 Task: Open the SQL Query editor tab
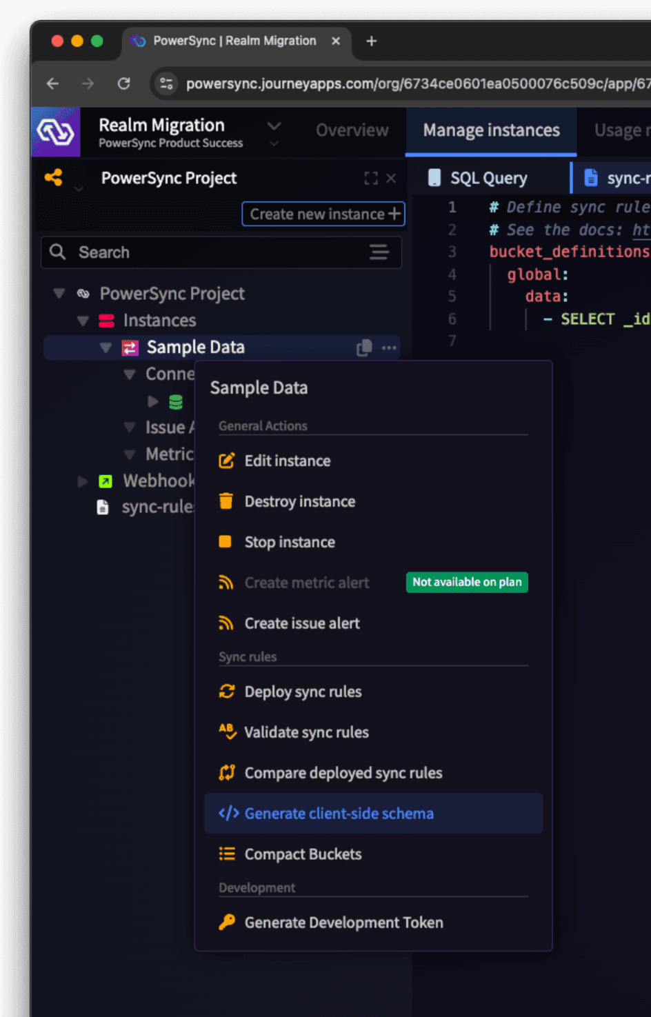[489, 178]
